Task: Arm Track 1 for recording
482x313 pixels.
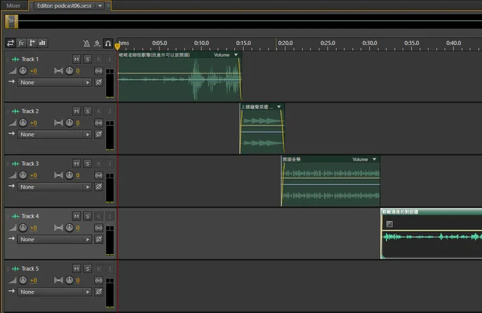Action: tap(98, 59)
